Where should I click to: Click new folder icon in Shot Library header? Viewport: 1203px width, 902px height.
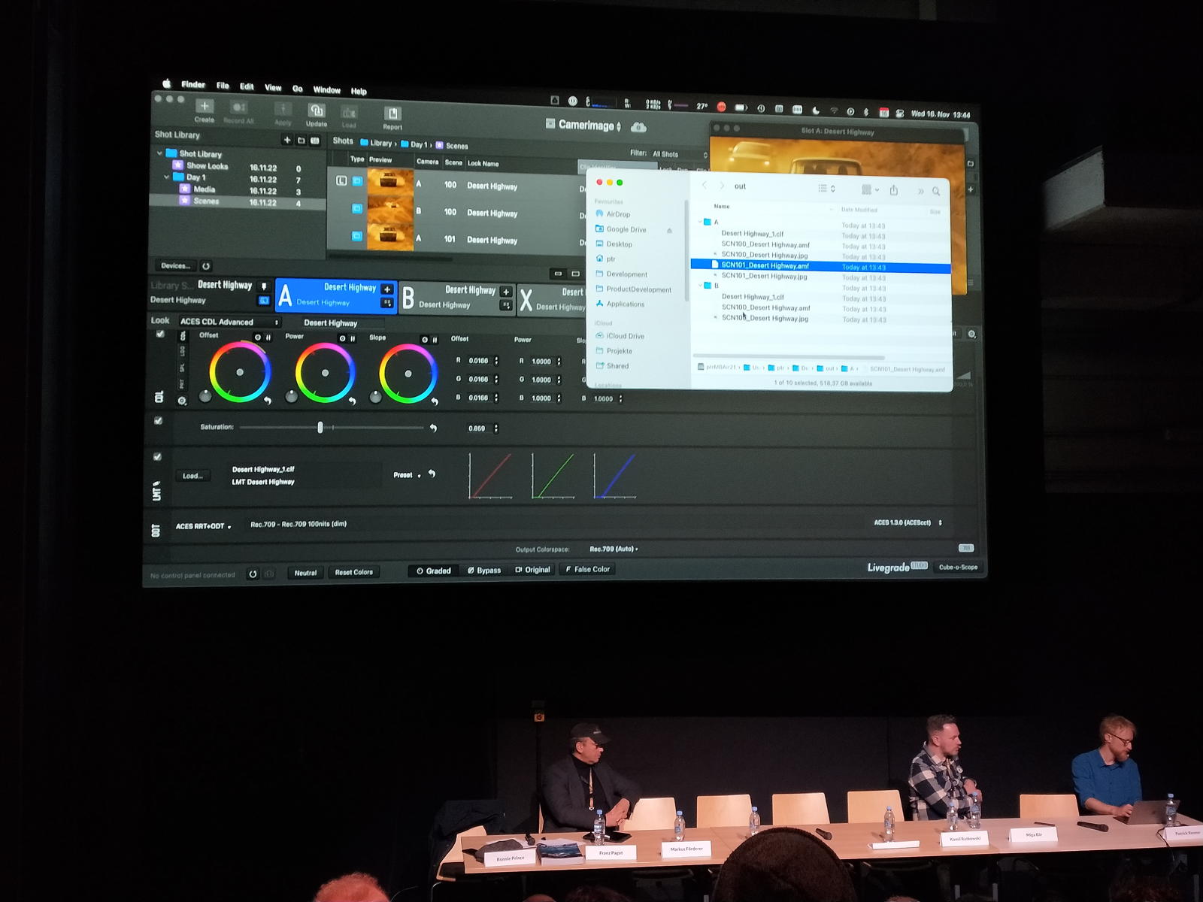(302, 141)
